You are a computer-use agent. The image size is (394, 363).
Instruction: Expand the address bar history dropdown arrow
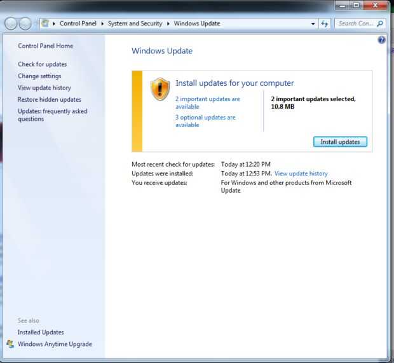[313, 24]
